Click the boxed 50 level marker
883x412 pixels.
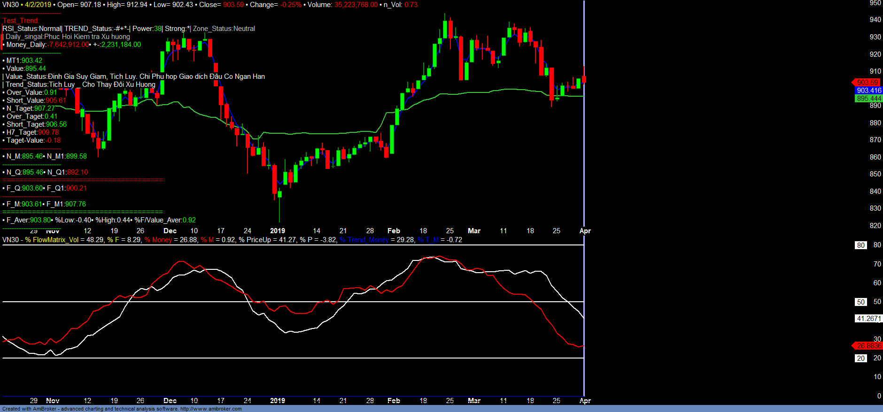860,302
